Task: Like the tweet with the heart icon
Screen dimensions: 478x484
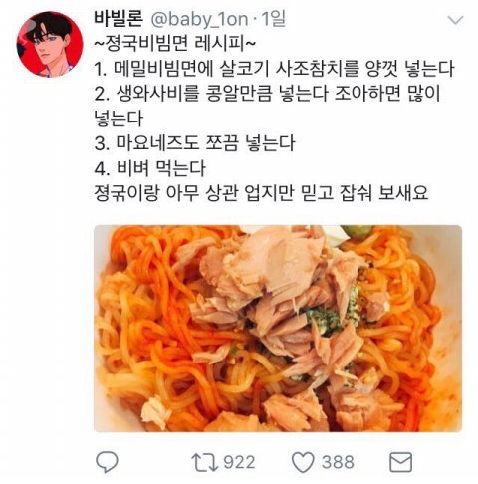Action: pyautogui.click(x=303, y=462)
